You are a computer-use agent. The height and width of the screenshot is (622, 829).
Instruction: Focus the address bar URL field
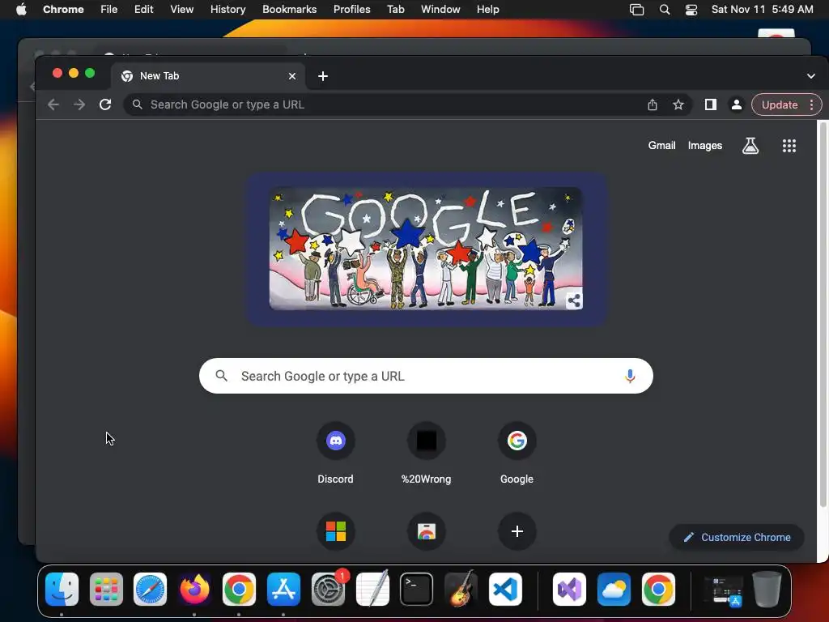tap(391, 104)
